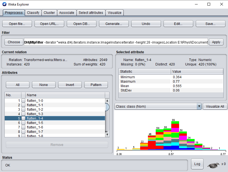Image resolution: width=228 pixels, height=172 pixels.
Task: Click the Mean value 0.565
Action: (x=177, y=86)
